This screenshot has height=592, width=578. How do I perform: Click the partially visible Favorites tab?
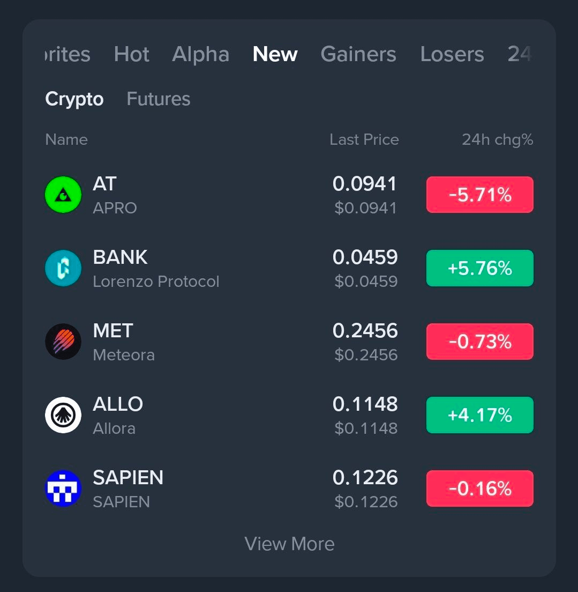pos(68,54)
